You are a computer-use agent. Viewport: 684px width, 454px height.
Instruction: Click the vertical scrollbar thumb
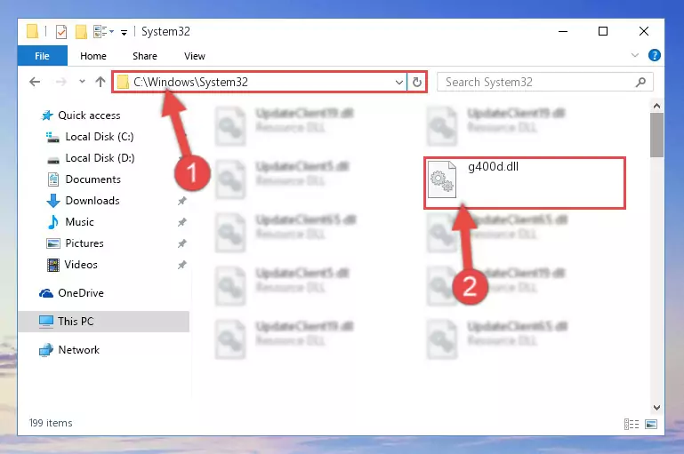pos(656,135)
